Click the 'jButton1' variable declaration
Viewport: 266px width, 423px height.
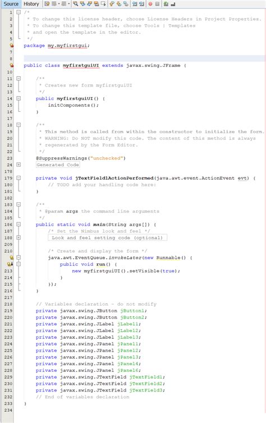click(x=132, y=311)
